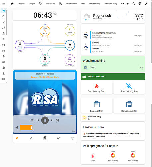
Task: Switch to the Test tab
Action: (83, 4)
